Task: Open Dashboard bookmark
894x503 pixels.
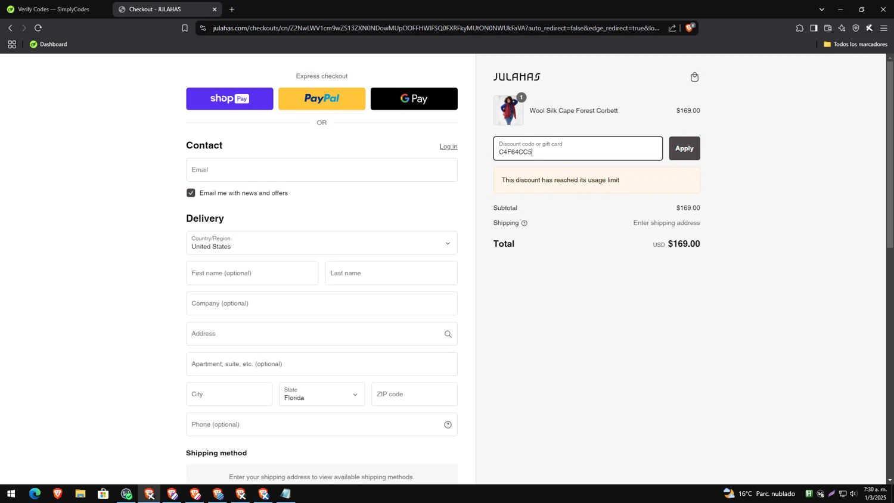Action: pyautogui.click(x=48, y=44)
